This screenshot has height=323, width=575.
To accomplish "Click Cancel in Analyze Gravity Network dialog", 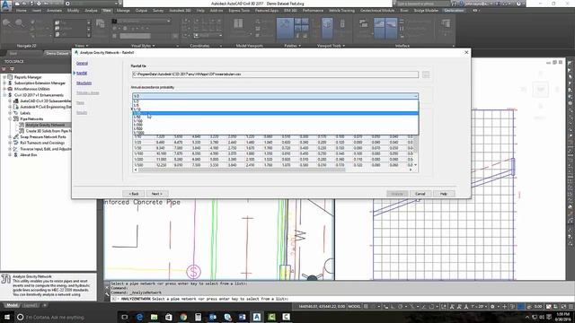I will [x=420, y=194].
